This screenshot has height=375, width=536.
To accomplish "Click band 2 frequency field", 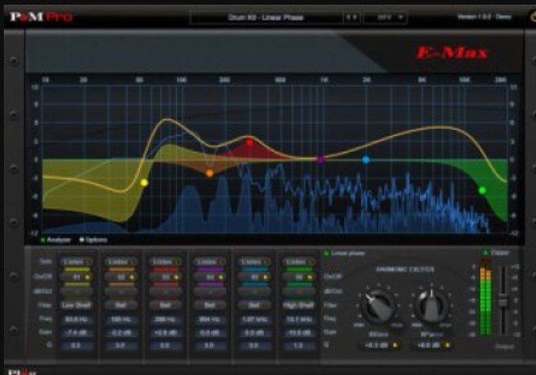I will tap(121, 320).
